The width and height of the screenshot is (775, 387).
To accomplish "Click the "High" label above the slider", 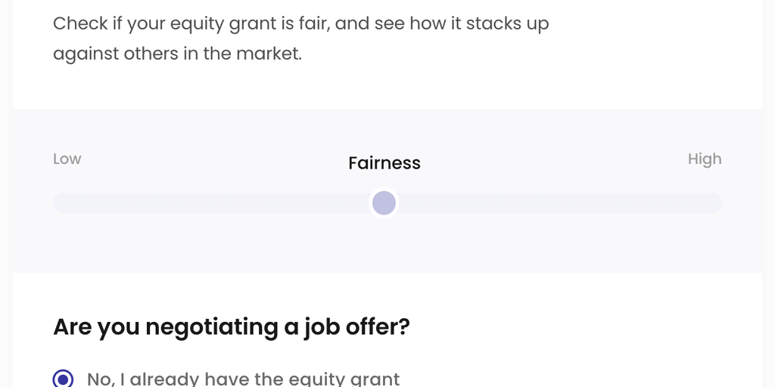I will click(704, 159).
